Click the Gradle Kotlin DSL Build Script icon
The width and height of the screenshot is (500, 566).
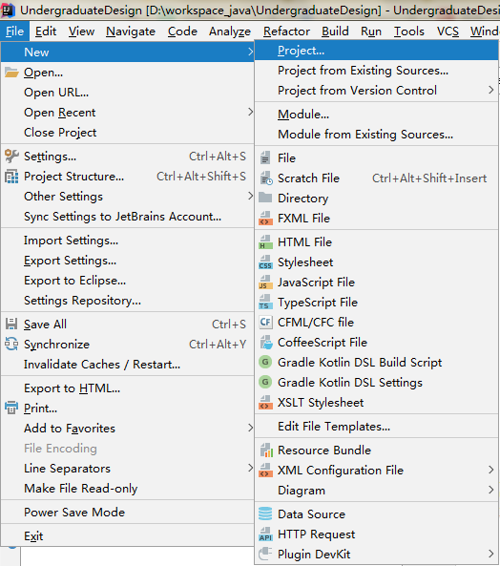pos(265,362)
